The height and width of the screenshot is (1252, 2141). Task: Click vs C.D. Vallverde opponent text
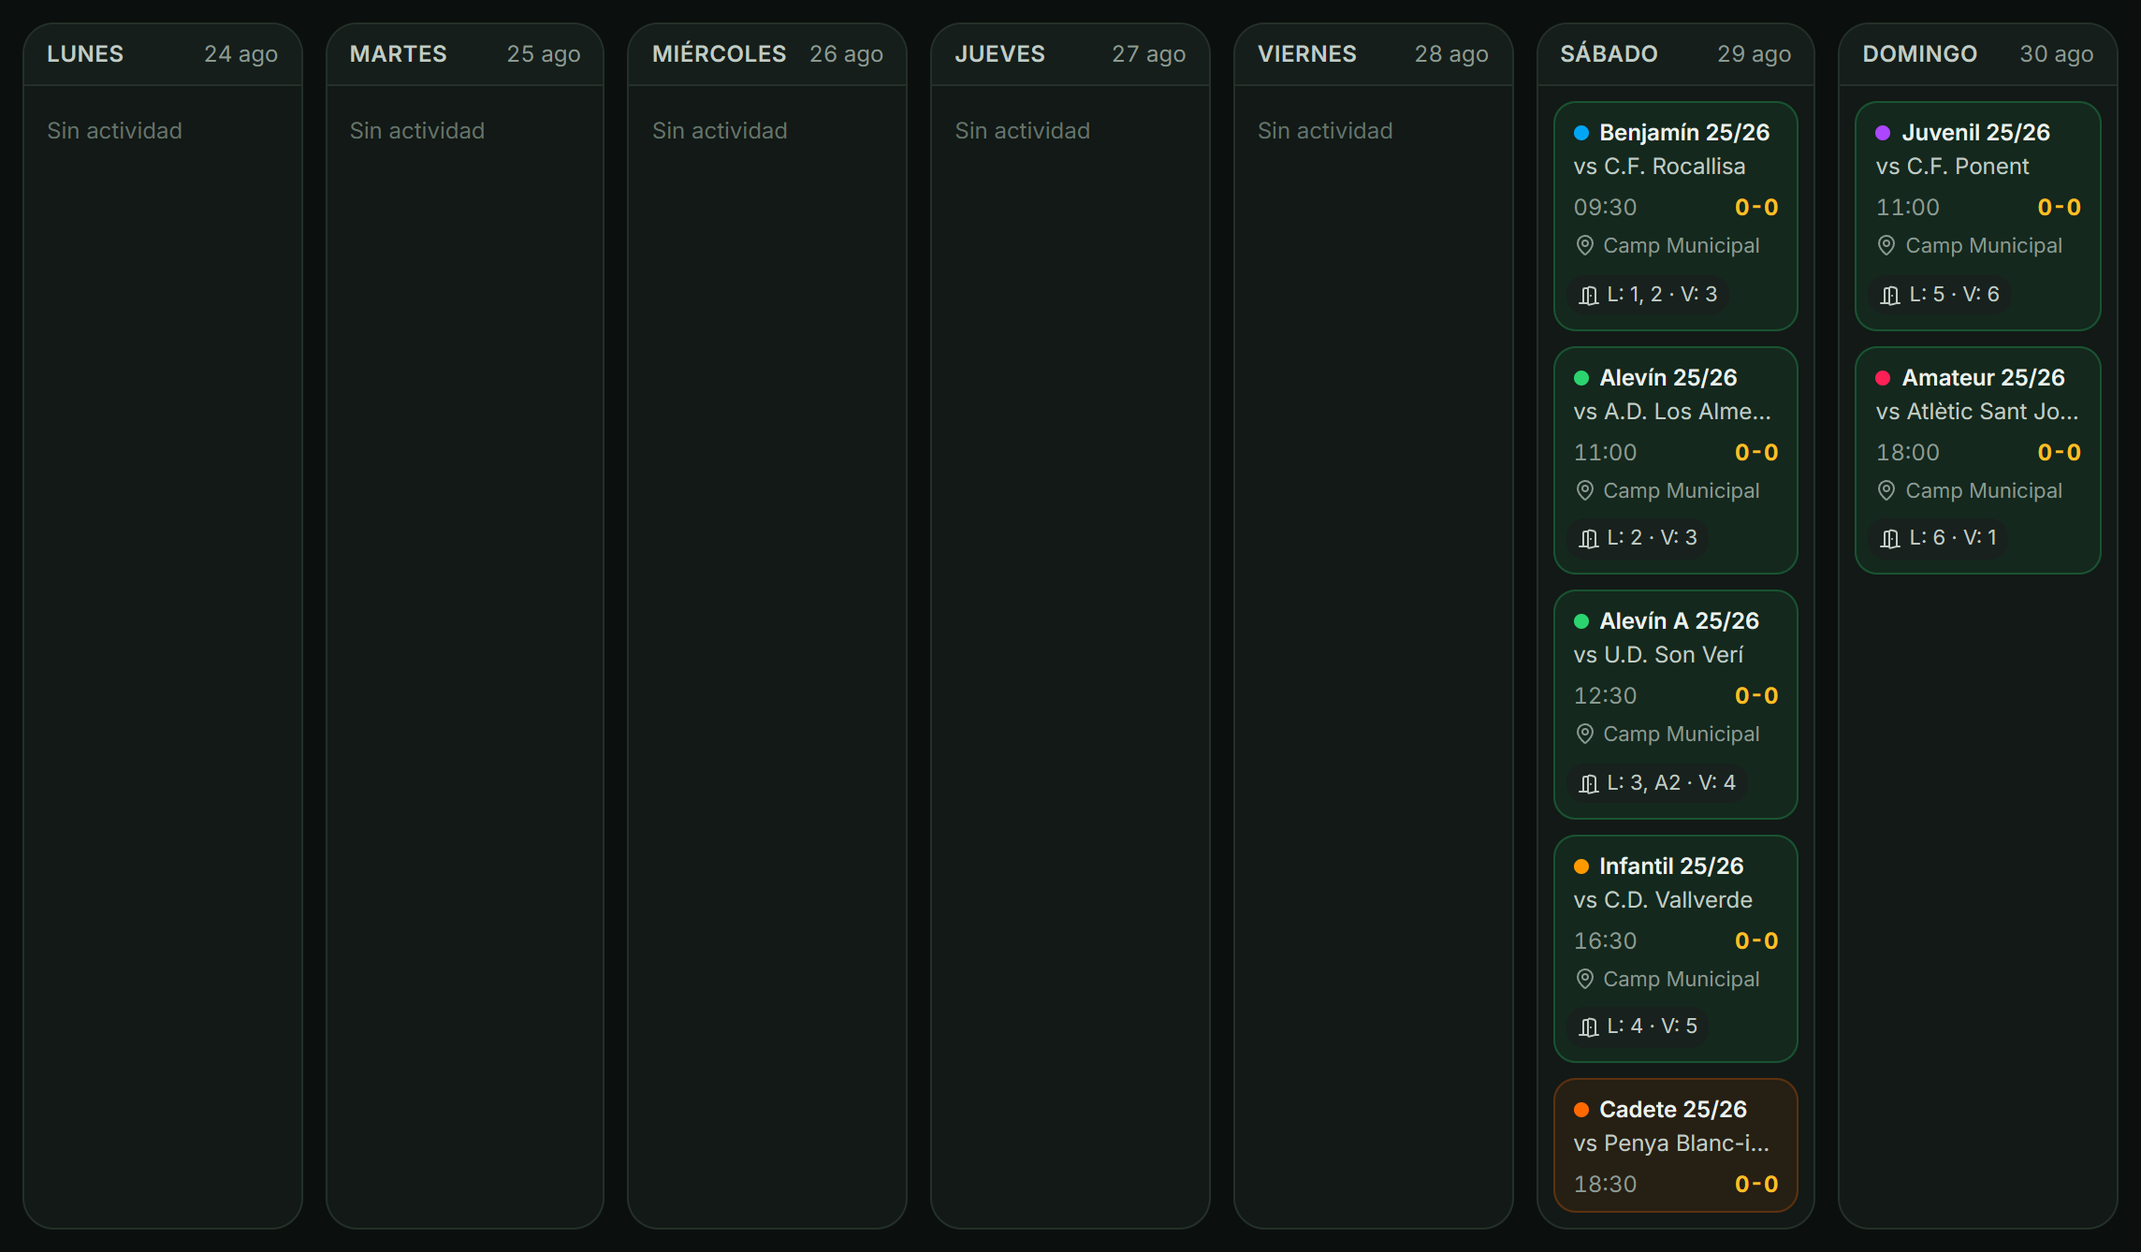(1663, 900)
